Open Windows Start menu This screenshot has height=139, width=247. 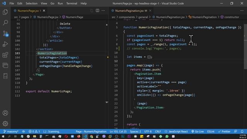point(3,136)
